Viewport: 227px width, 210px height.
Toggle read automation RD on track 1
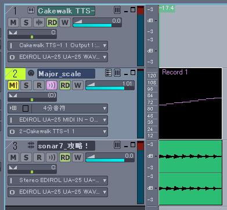coord(52,23)
